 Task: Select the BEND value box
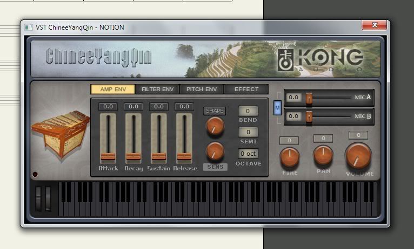tap(248, 111)
